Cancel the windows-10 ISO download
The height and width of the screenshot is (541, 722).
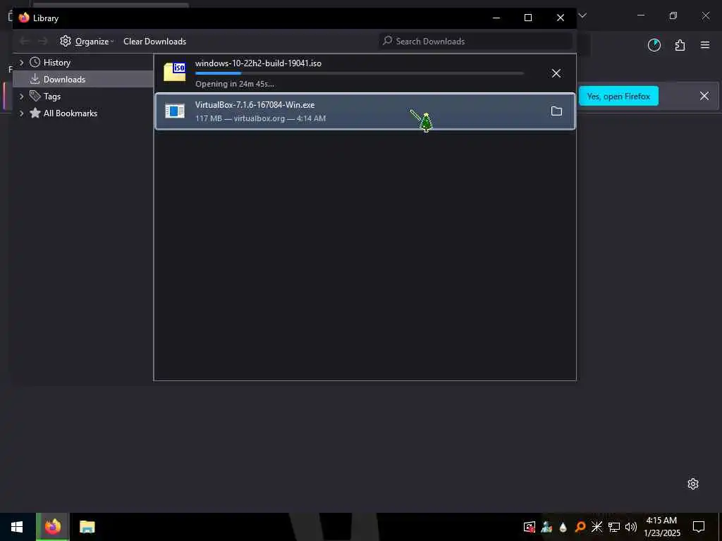click(556, 73)
